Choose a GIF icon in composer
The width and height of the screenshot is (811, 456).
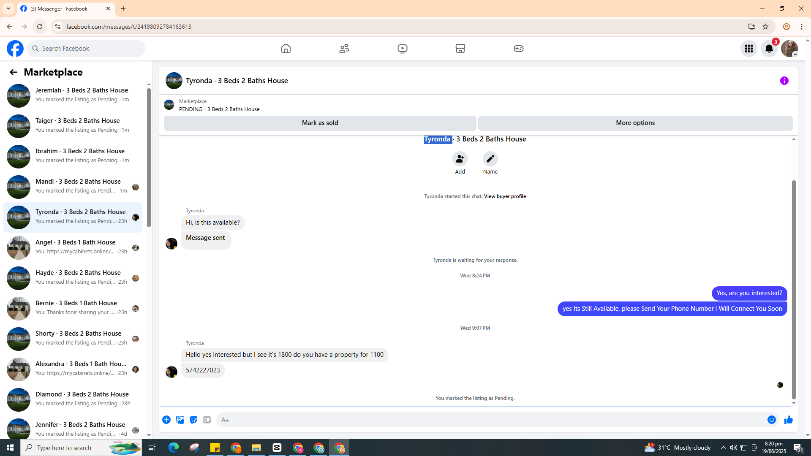click(207, 420)
